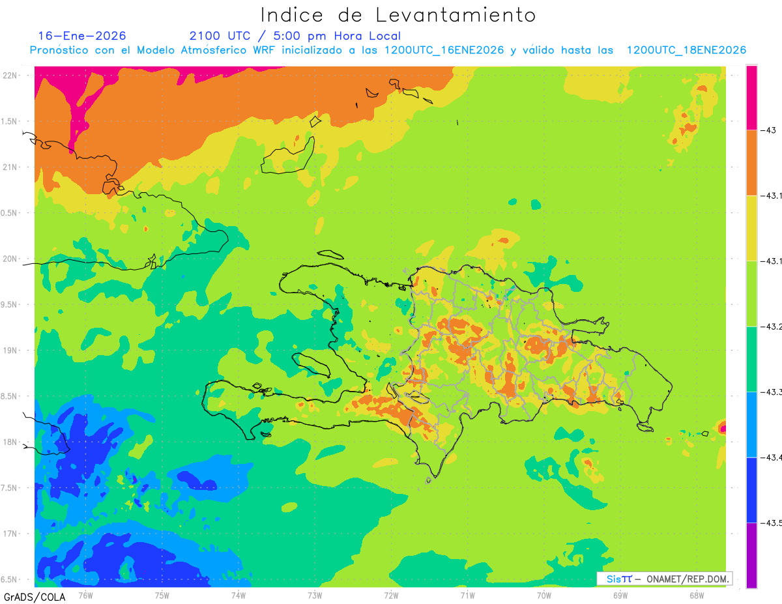Click the "20N" latitude label
The image size is (782, 604).
10,259
